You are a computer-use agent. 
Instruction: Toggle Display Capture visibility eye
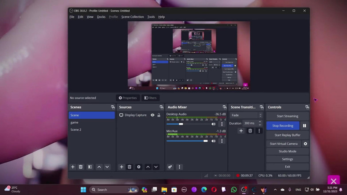(153, 115)
